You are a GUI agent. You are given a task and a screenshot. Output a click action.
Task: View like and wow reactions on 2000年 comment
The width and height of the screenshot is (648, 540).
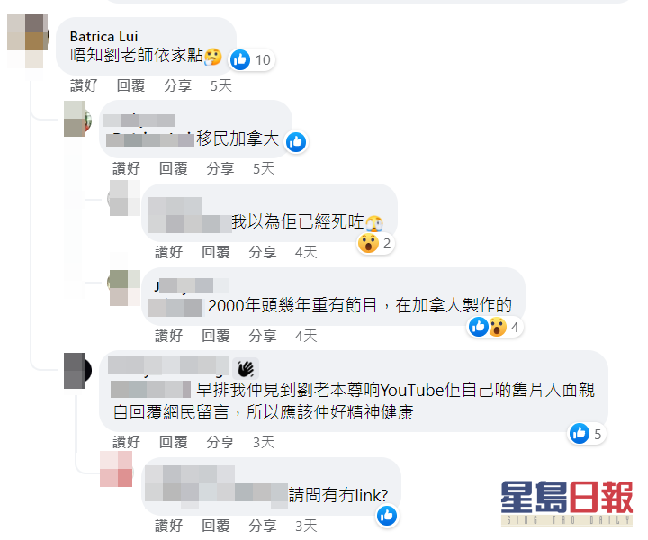[x=495, y=328]
